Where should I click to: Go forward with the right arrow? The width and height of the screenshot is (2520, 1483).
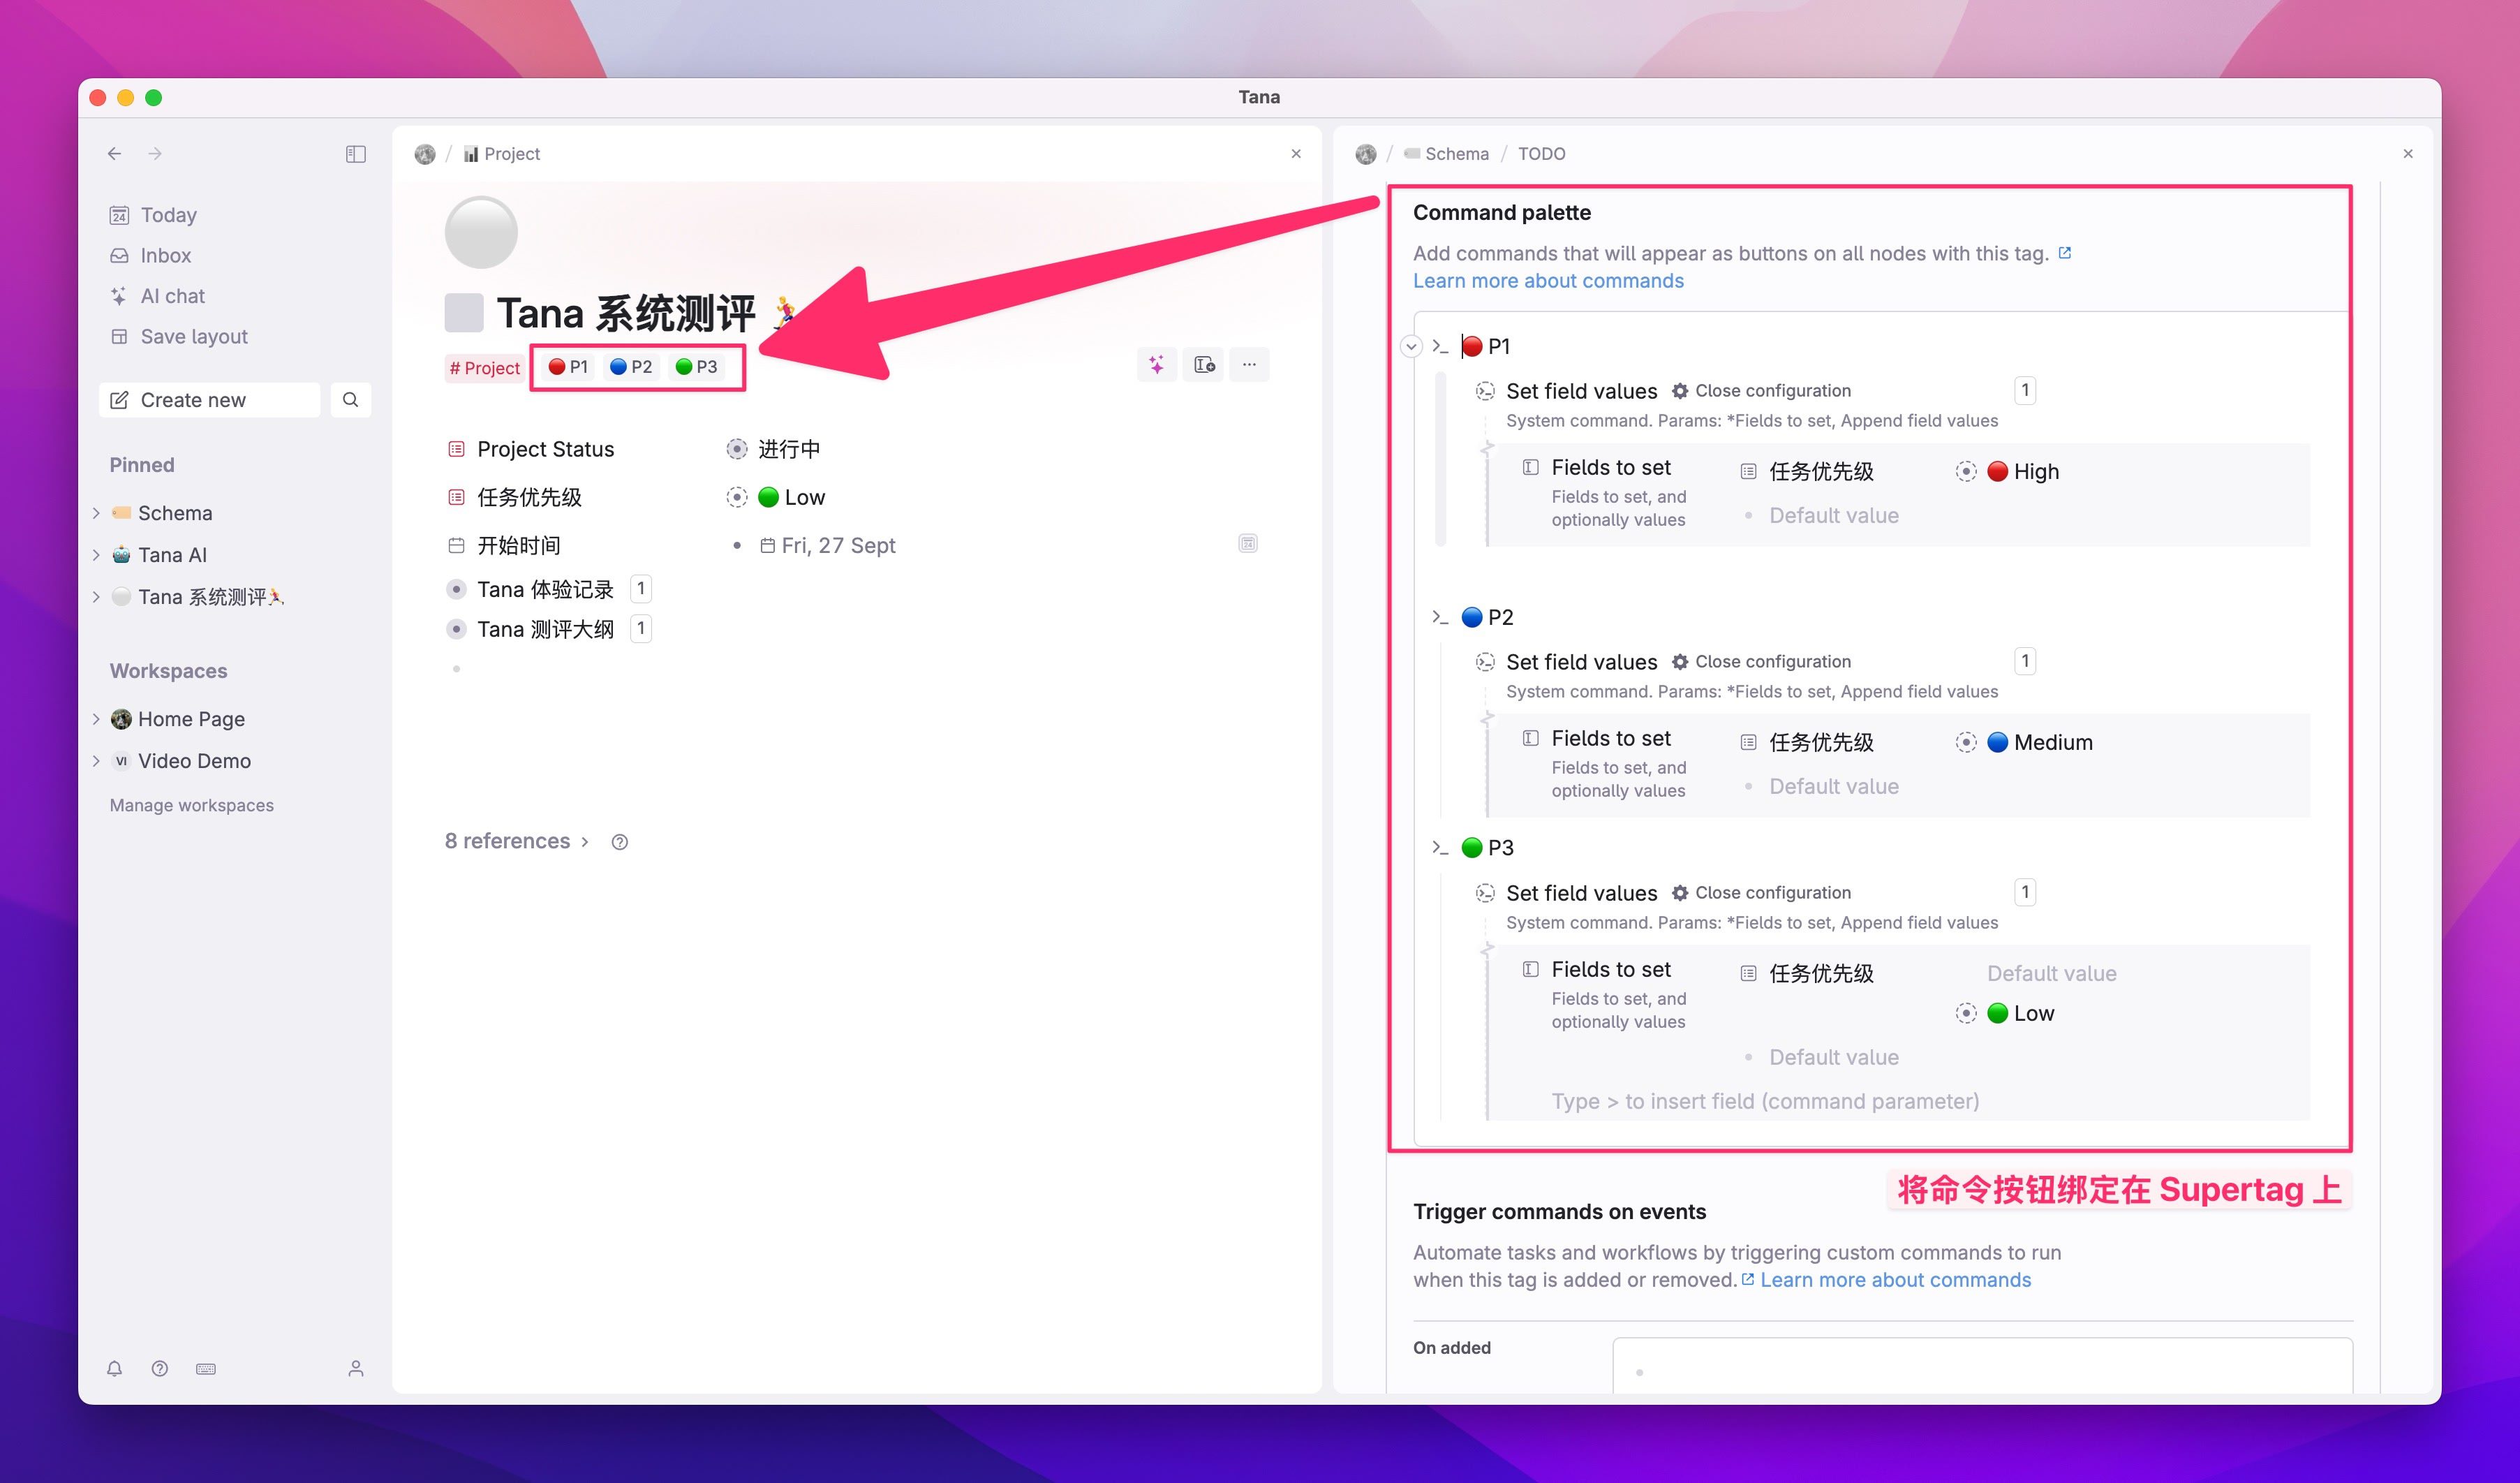155,153
